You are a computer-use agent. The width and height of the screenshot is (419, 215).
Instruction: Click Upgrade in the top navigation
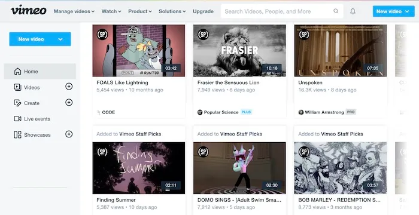coord(203,11)
